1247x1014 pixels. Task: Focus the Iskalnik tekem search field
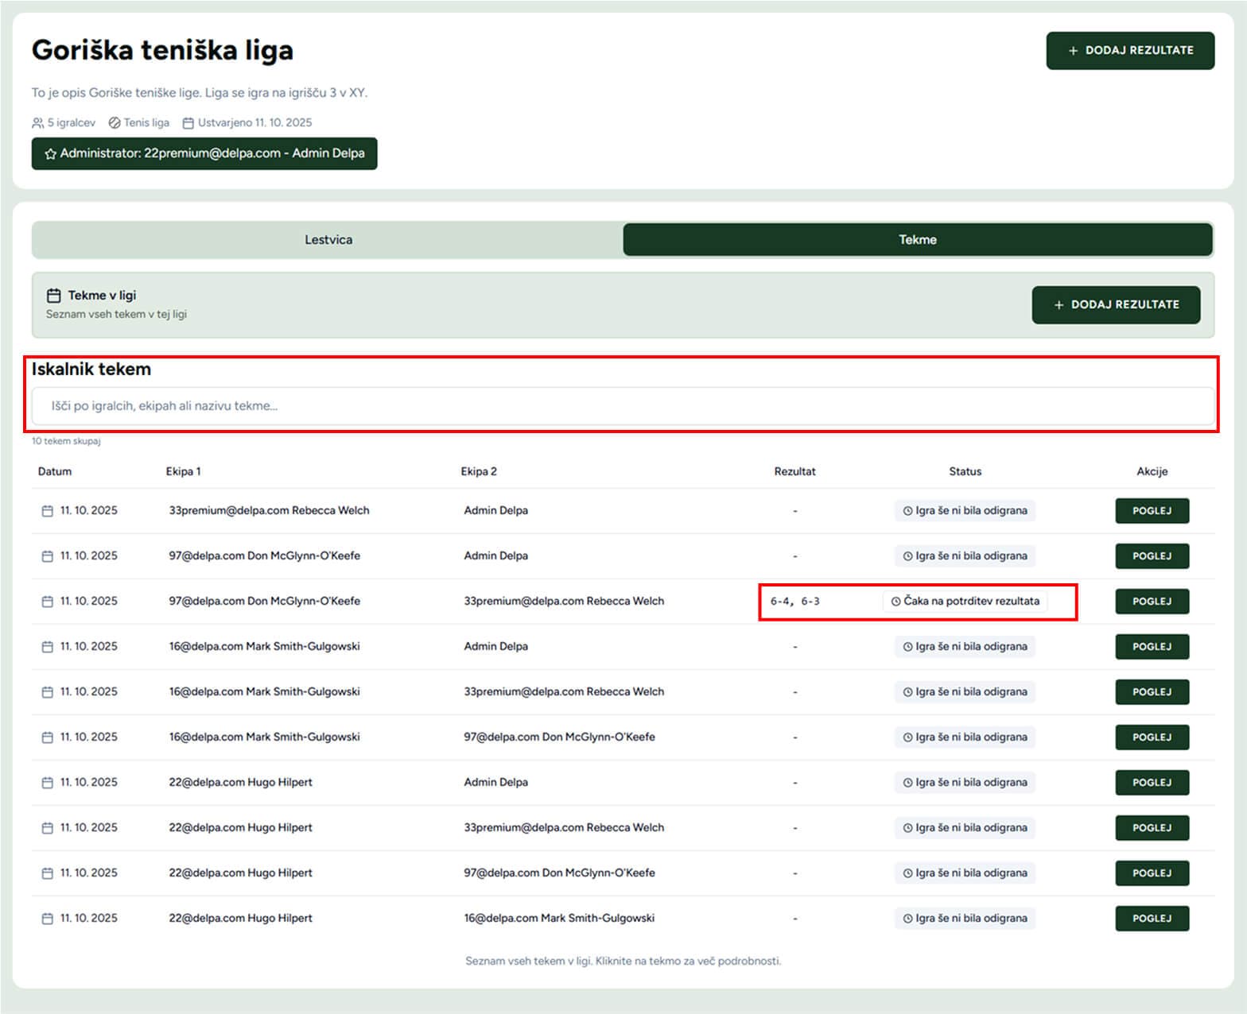tap(623, 406)
